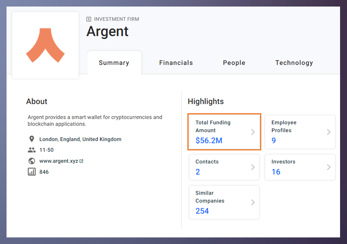This screenshot has width=347, height=244.
Task: Click the employee count people icon
Action: click(x=32, y=150)
